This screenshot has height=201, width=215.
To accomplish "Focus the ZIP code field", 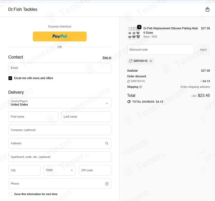I will [x=95, y=170].
